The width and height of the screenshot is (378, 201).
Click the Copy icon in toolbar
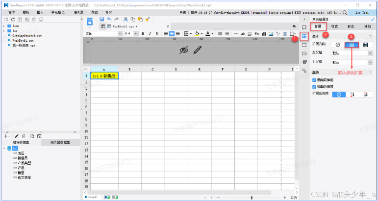[x=133, y=19]
